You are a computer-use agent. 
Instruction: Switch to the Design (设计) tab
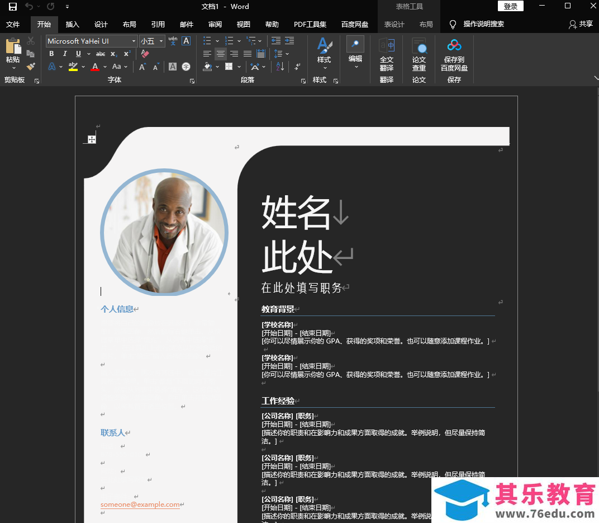point(101,25)
